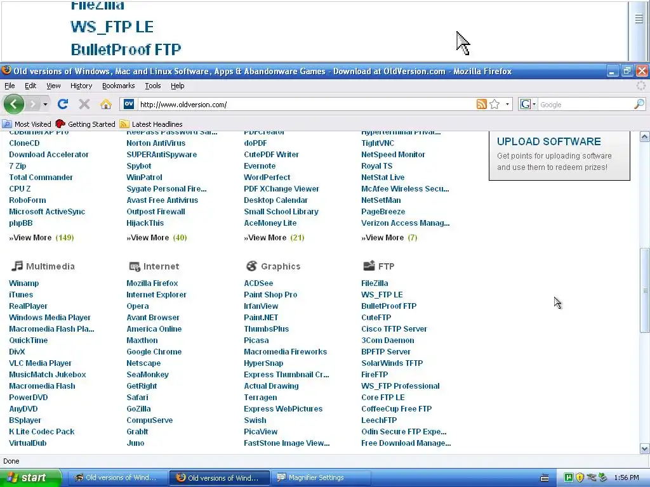Image resolution: width=650 pixels, height=487 pixels.
Task: Go back with the green Back arrow
Action: 14,104
